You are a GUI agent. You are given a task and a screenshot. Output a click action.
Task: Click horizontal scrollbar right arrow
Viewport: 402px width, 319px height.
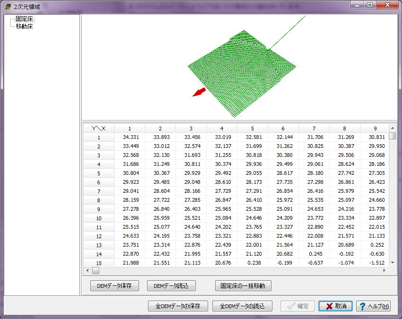click(384, 270)
